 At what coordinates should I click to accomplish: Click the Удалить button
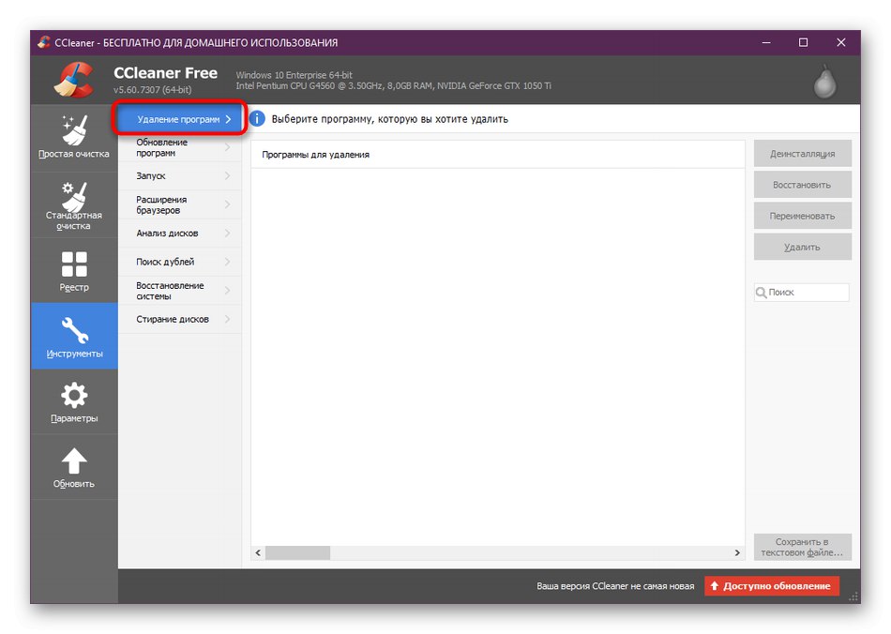802,247
